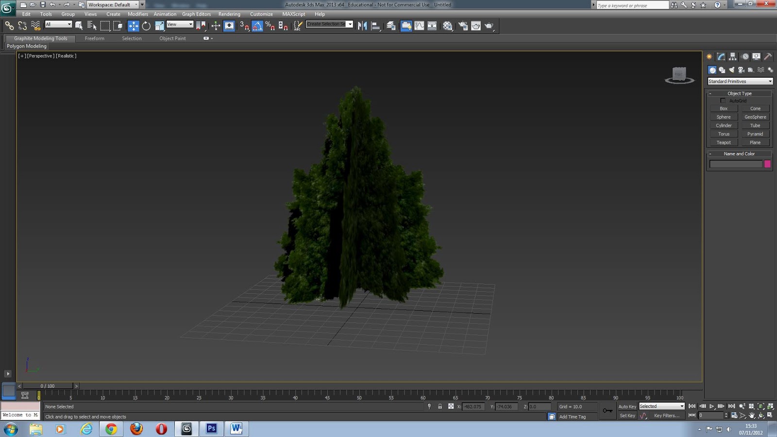Collapse the Name and Color rollout
The image size is (777, 437).
coord(739,153)
